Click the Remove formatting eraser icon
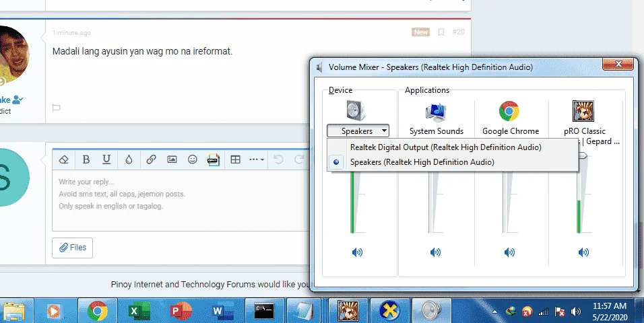 (x=64, y=159)
